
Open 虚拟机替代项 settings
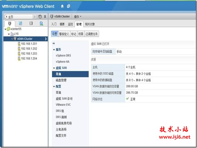(64, 123)
